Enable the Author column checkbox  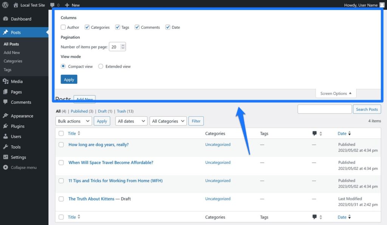63,27
